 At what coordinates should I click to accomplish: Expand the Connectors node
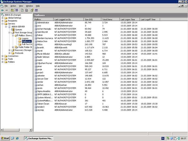click(2, 56)
